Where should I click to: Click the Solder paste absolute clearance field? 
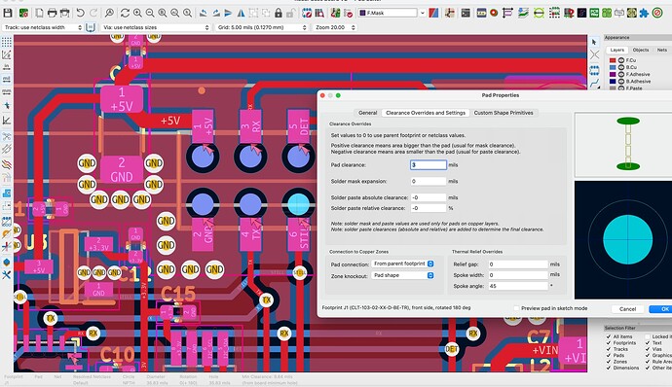click(x=429, y=197)
